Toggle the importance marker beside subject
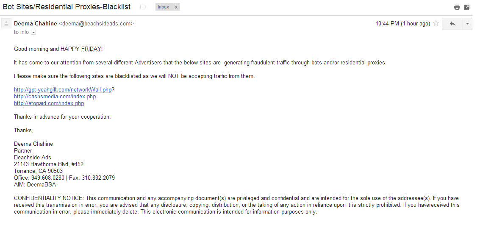This screenshot has height=228, width=480. (143, 7)
